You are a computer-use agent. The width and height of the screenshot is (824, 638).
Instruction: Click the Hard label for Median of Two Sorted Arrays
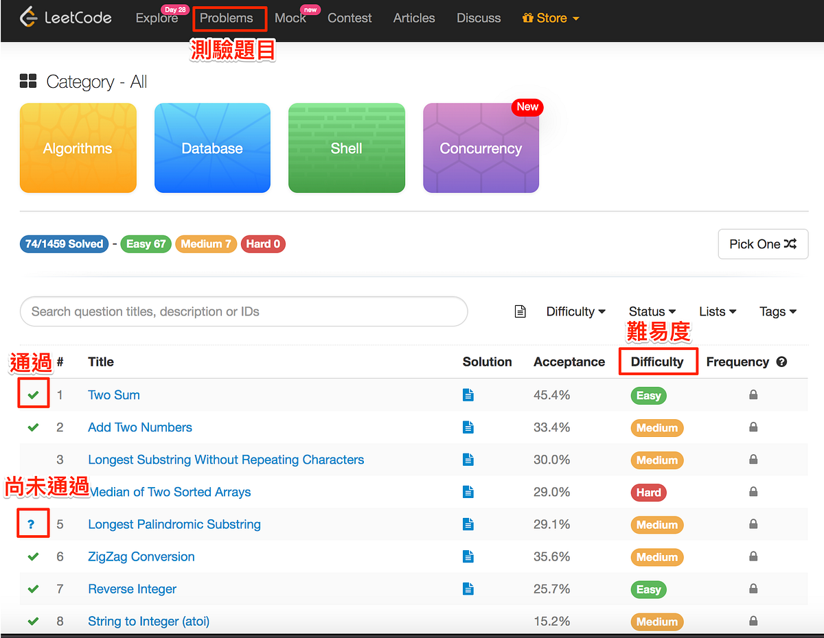click(649, 493)
